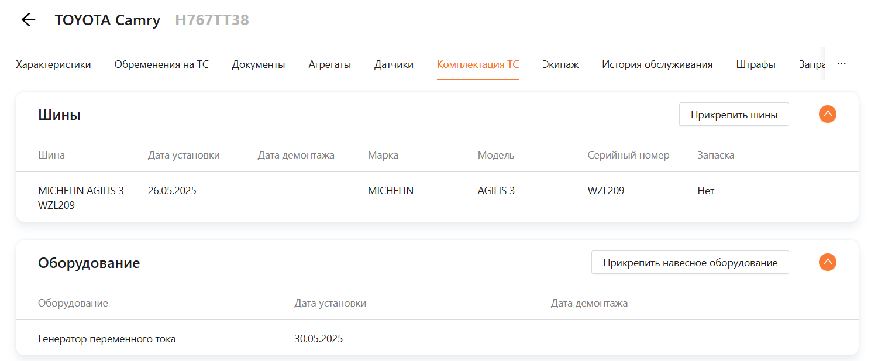Click Прикрепить навесное оборудование button

690,262
